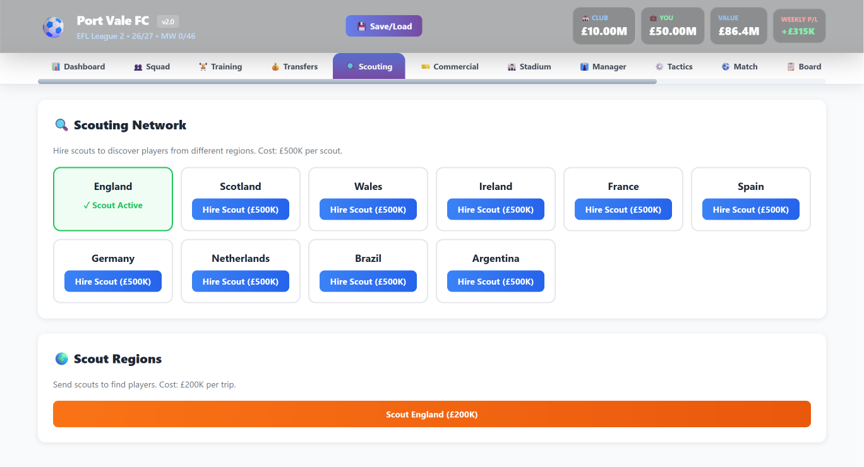The image size is (864, 467).
Task: Click the Weekly P/L stat box
Action: coord(799,26)
